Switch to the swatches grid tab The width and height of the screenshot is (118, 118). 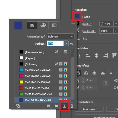(32, 25)
